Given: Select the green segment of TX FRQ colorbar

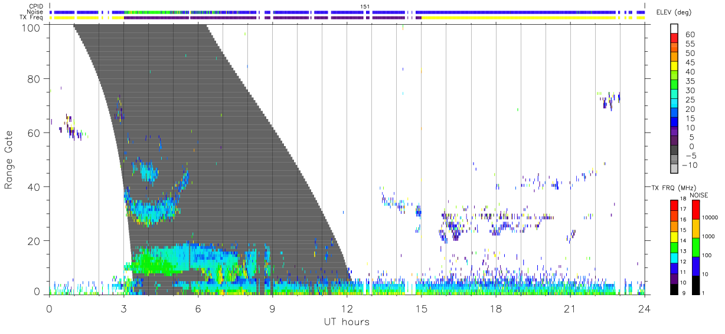Looking at the screenshot, I should (674, 247).
